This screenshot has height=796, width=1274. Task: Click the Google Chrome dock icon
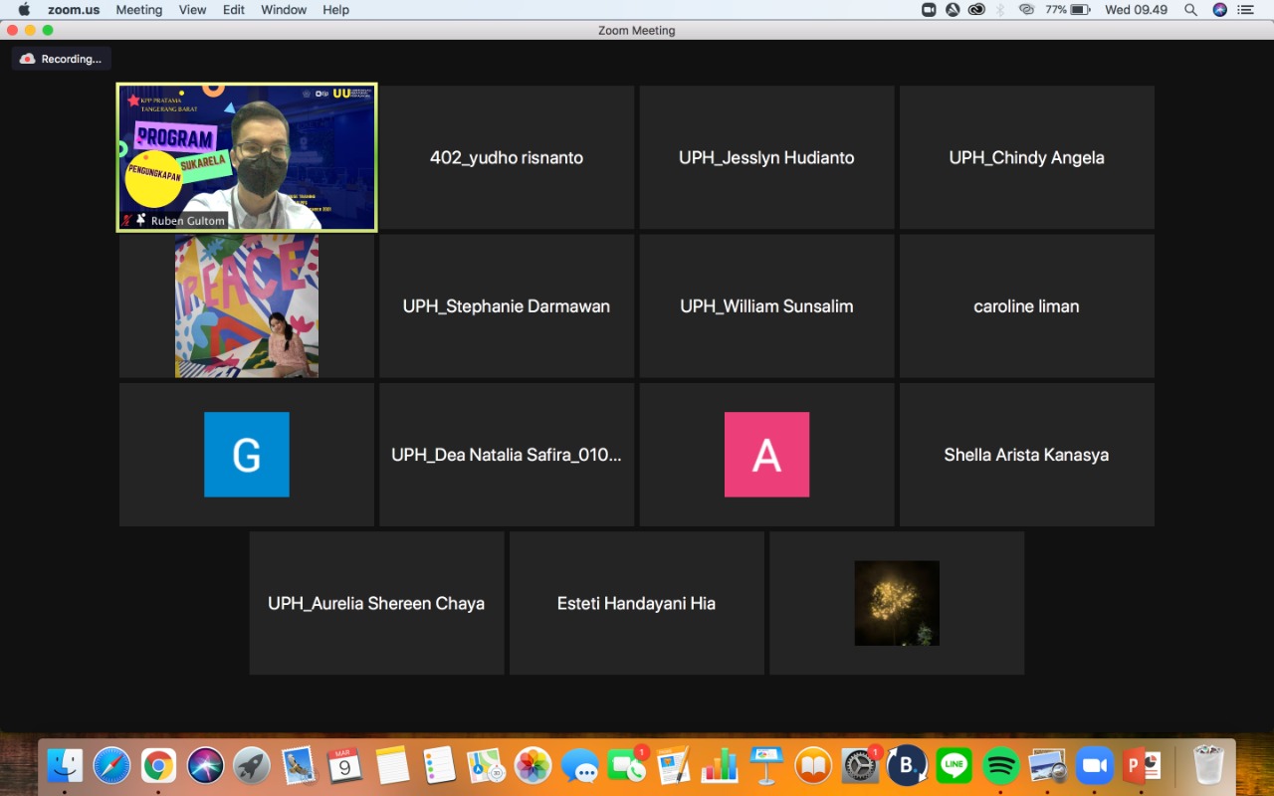158,765
